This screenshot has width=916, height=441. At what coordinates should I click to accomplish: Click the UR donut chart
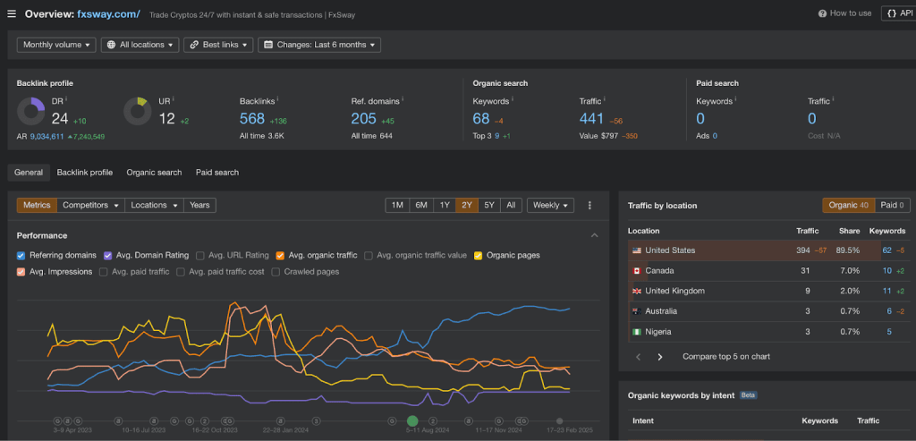pyautogui.click(x=138, y=111)
